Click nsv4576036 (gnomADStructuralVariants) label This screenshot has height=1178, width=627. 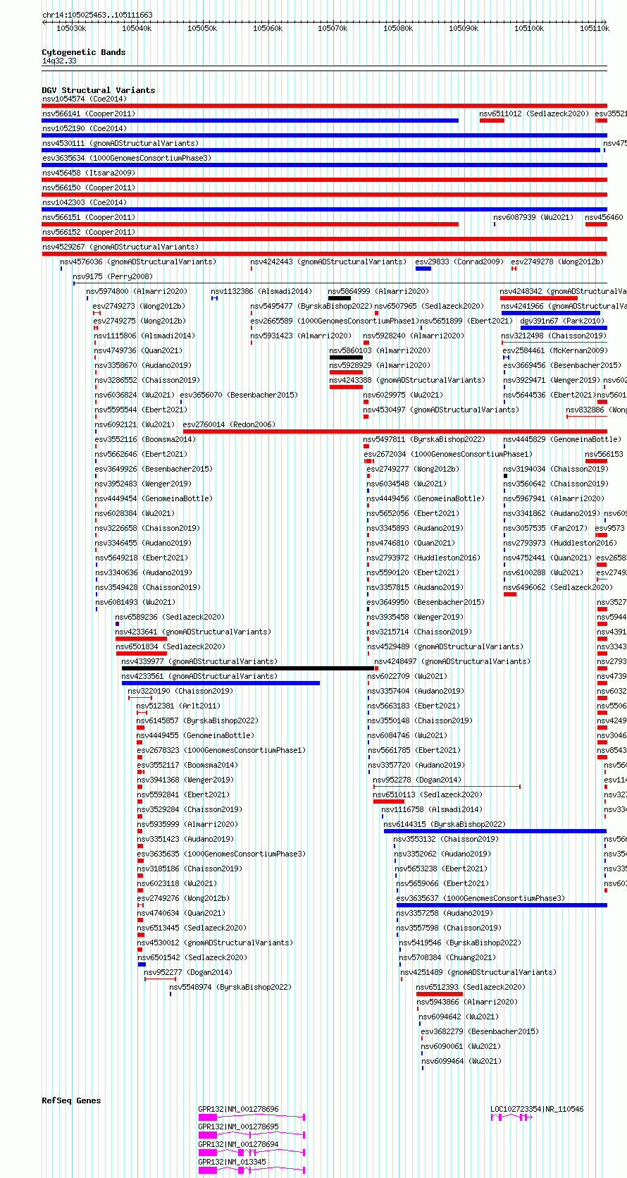(138, 262)
